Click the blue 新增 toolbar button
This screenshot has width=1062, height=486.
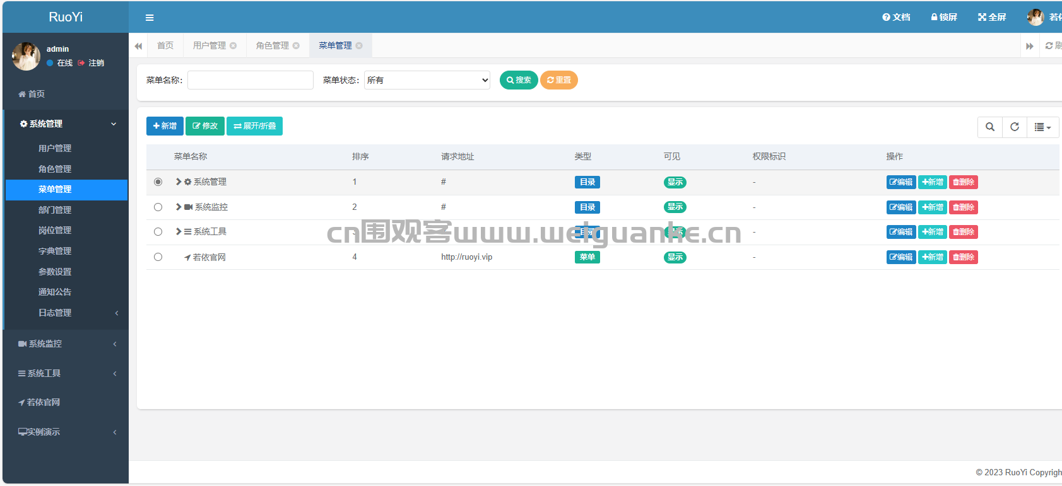point(165,126)
